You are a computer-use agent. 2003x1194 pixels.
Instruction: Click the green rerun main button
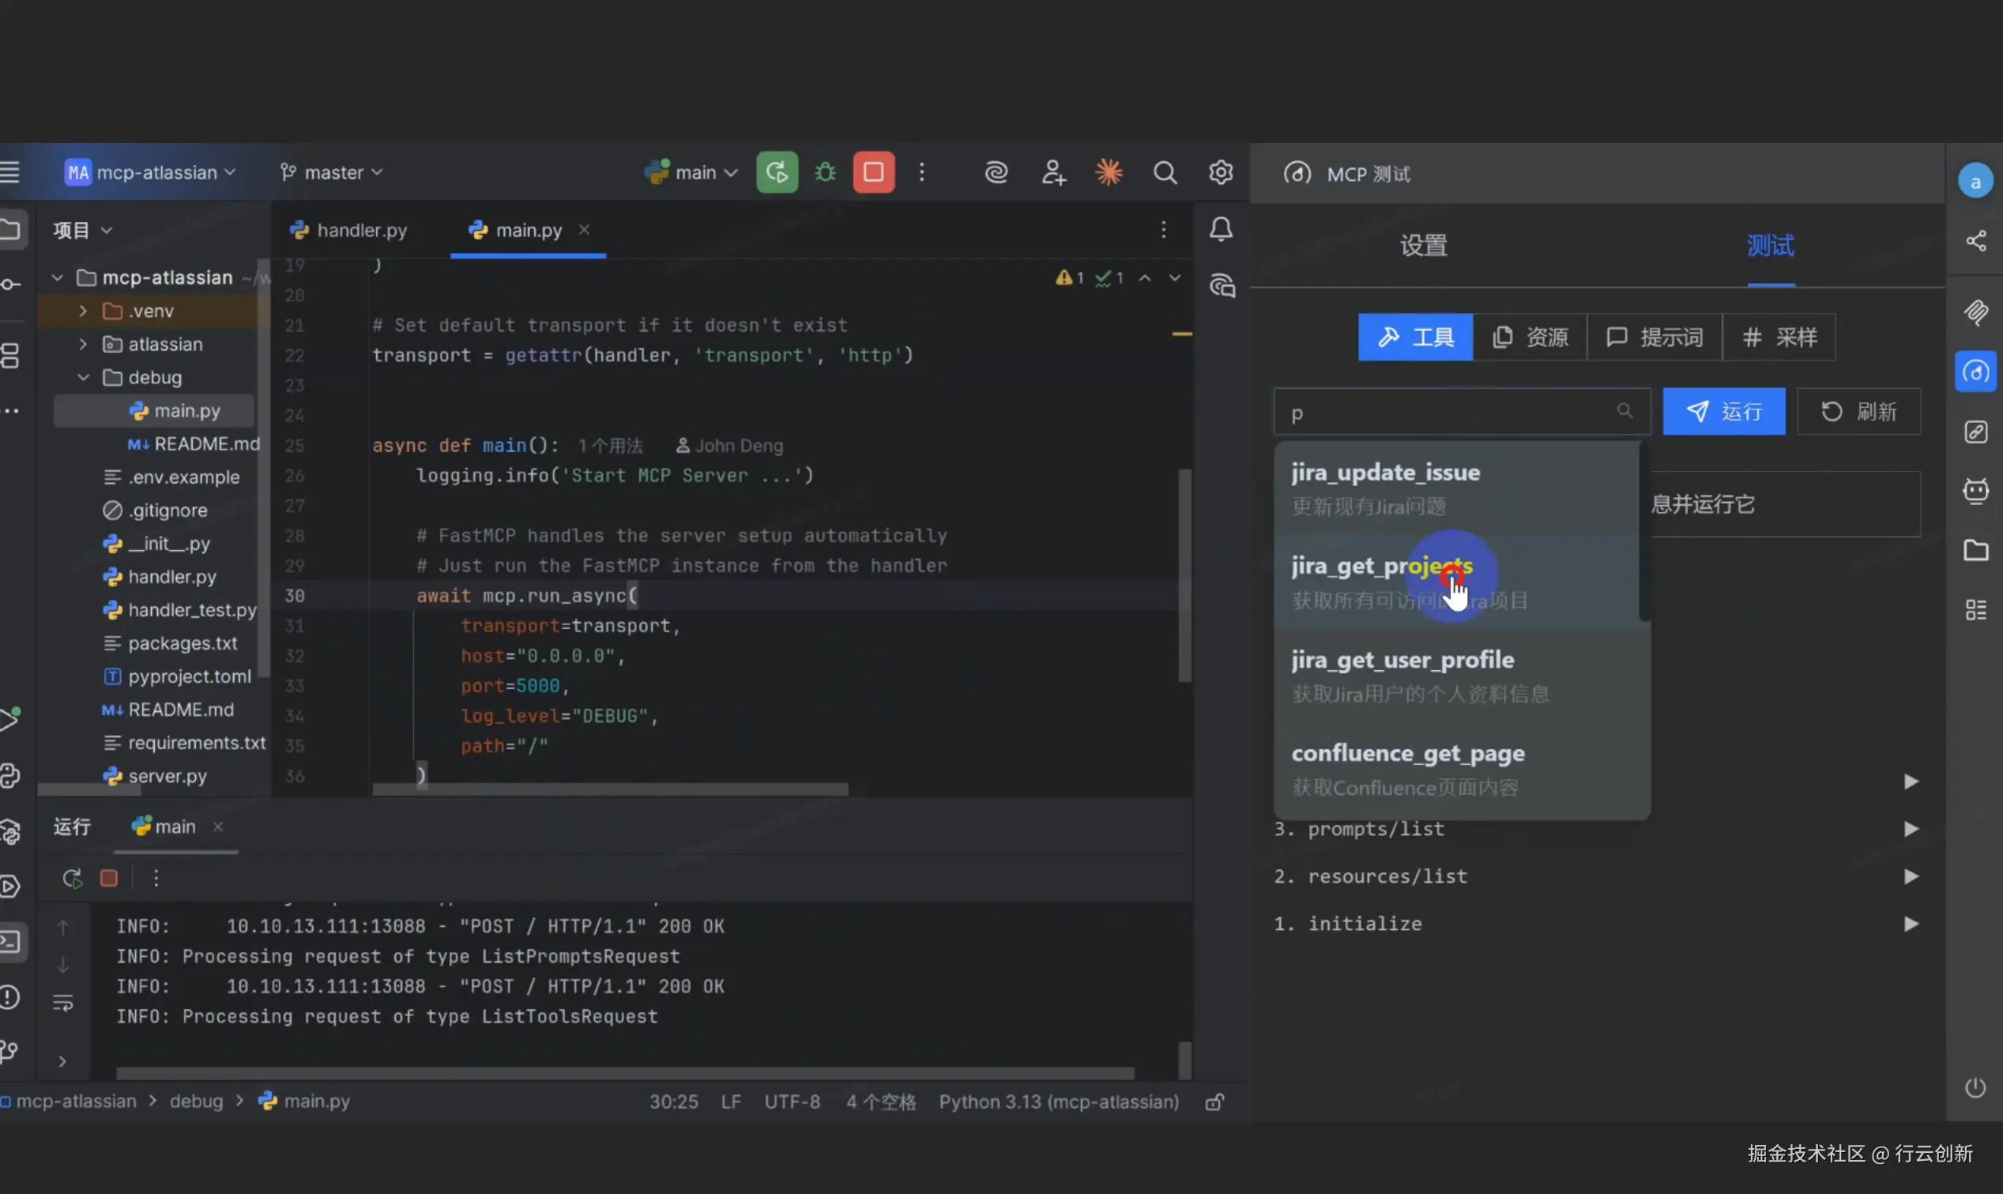tap(776, 172)
